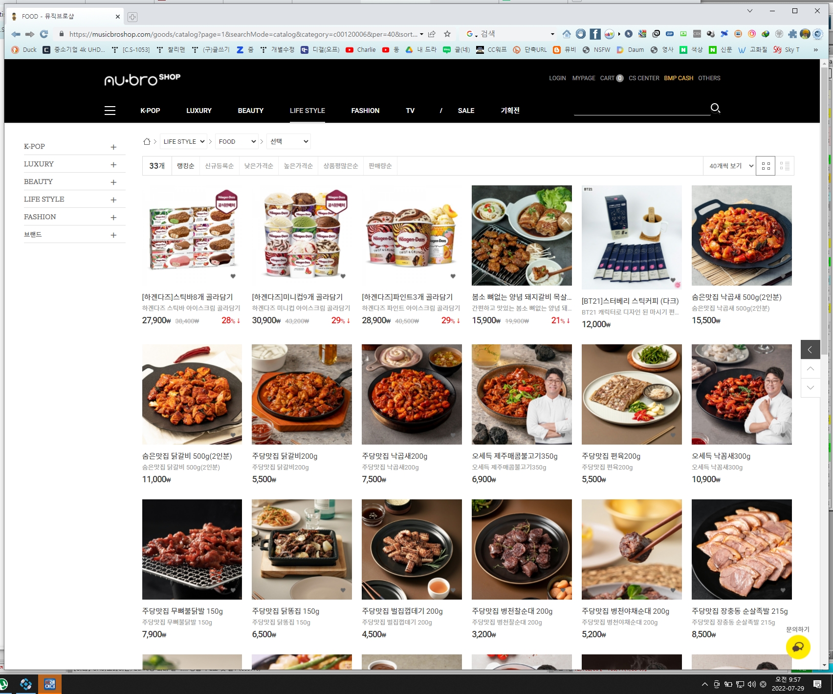The image size is (833, 694).
Task: Click the browser address bar URL
Action: (x=243, y=34)
